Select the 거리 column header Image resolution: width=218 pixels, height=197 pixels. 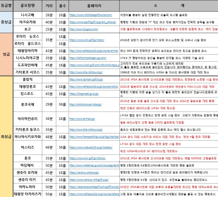point(49,6)
